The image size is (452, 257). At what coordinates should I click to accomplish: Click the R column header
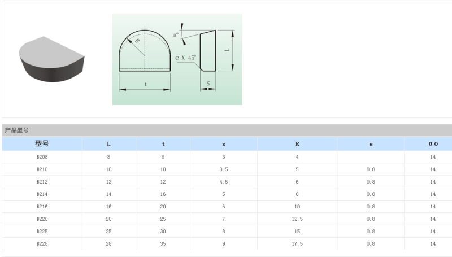[x=297, y=144]
